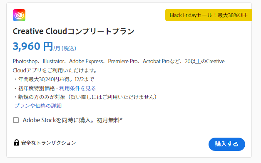Click the 3,960 円 price text
Image resolution: width=261 pixels, height=163 pixels.
(x=33, y=46)
